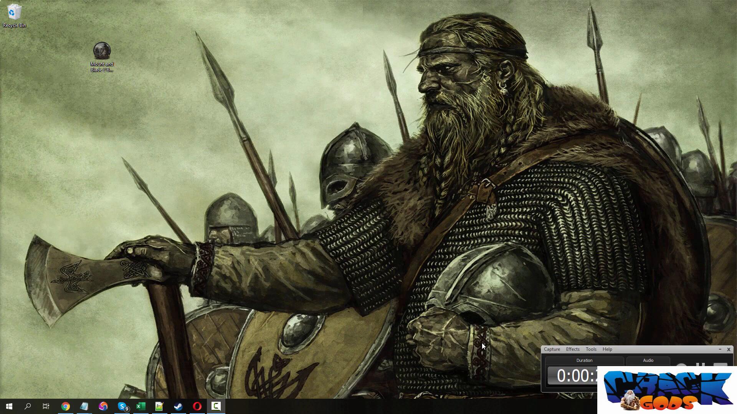Image resolution: width=737 pixels, height=414 pixels.
Task: Select the Camtasia icon in the taskbar
Action: [216, 406]
